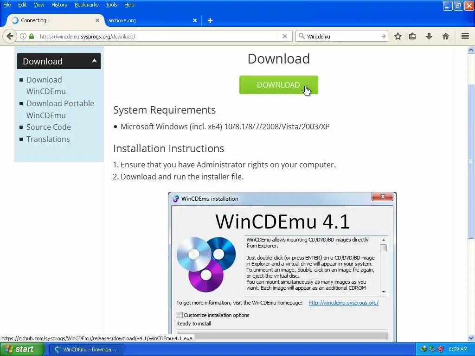Click the search magnifier icon
This screenshot has width=475, height=356.
[x=302, y=36]
